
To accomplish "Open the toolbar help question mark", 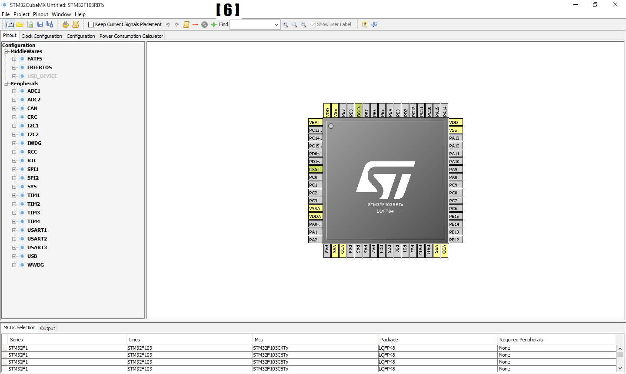I will click(364, 24).
